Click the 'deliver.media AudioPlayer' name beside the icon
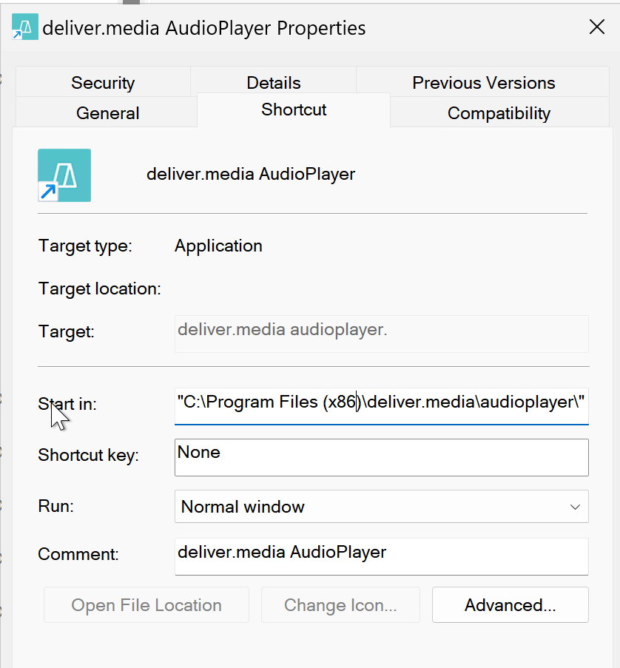620x668 pixels. tap(251, 174)
